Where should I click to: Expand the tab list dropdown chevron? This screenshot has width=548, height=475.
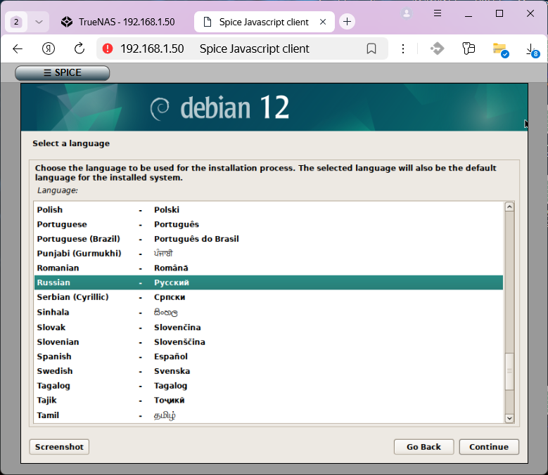(x=39, y=22)
